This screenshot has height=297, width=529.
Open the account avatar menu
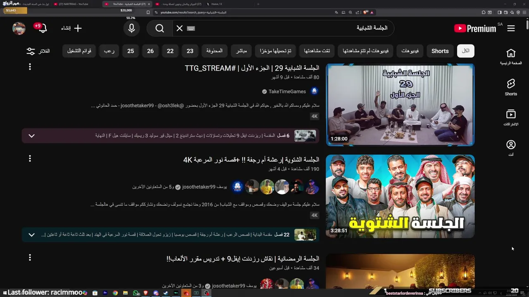click(19, 28)
